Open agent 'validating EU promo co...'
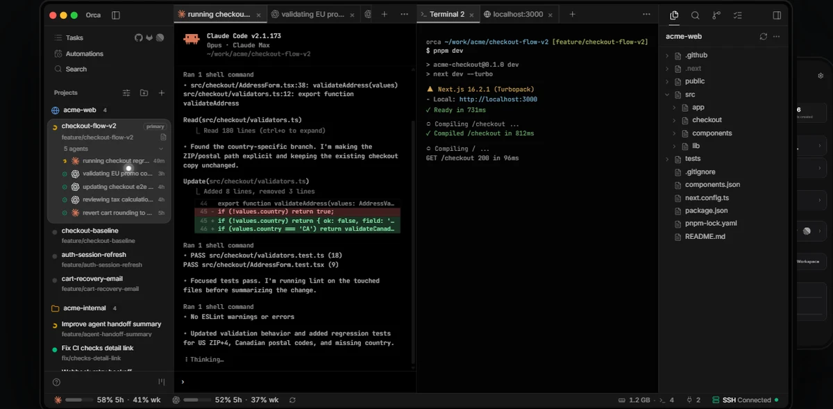This screenshot has height=409, width=833. pyautogui.click(x=114, y=174)
